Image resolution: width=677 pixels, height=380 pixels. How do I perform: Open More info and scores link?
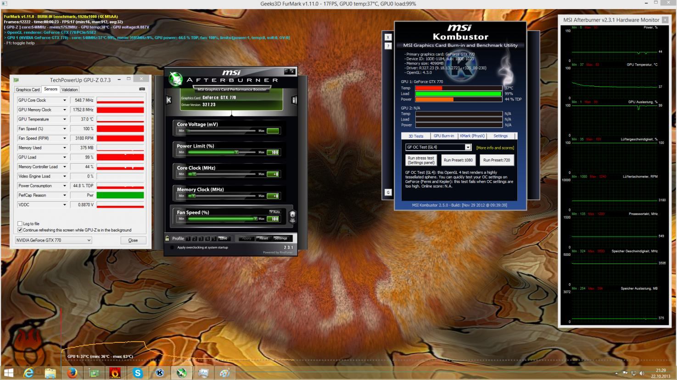coord(495,148)
